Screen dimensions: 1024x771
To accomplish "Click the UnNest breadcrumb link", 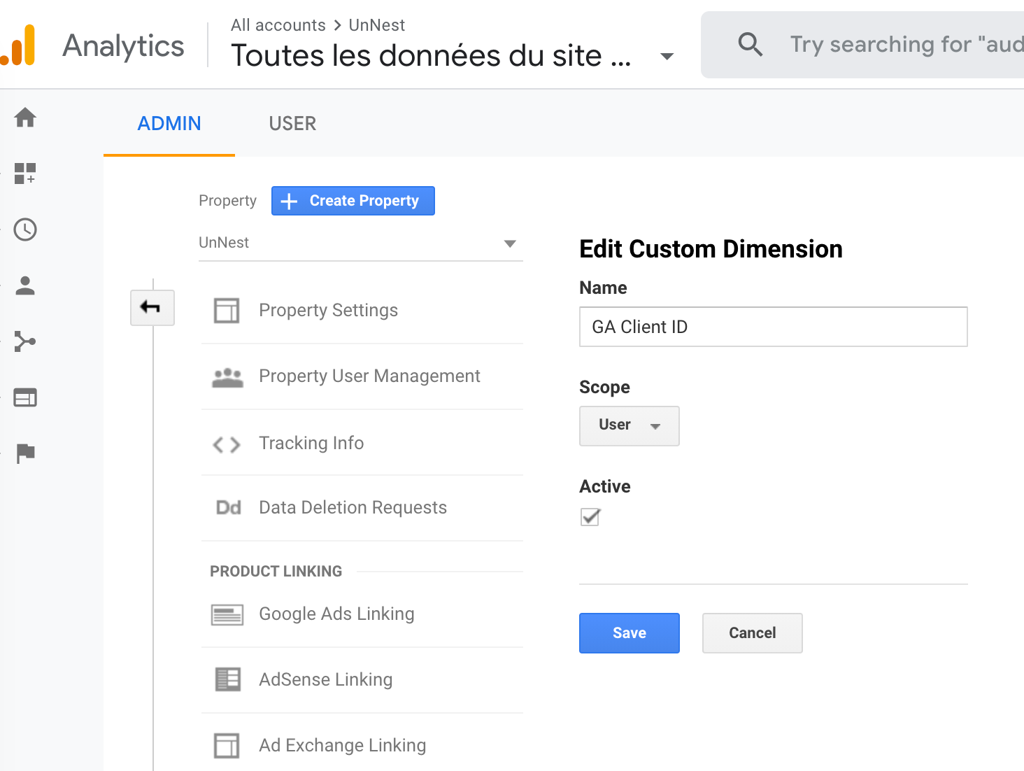I will (x=377, y=25).
